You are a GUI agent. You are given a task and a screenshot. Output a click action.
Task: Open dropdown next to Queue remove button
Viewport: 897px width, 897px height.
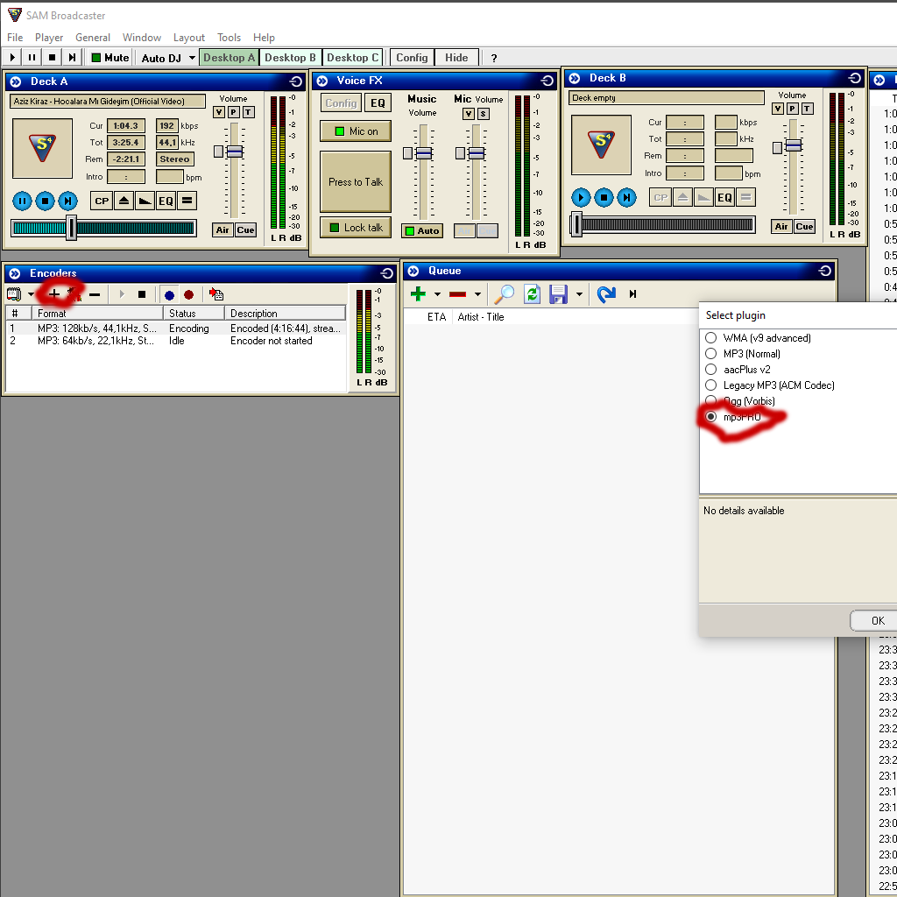(477, 294)
